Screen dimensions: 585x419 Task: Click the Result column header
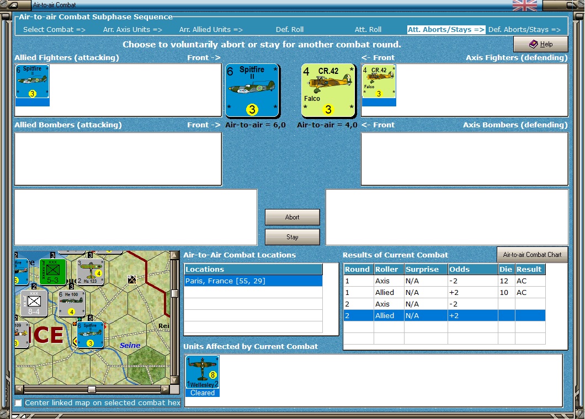(530, 269)
